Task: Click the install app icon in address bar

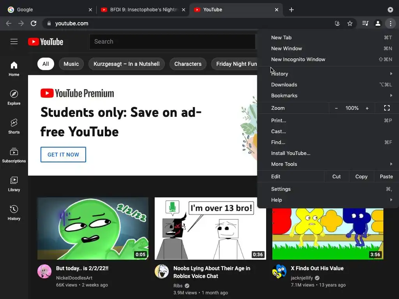Action: tap(337, 23)
